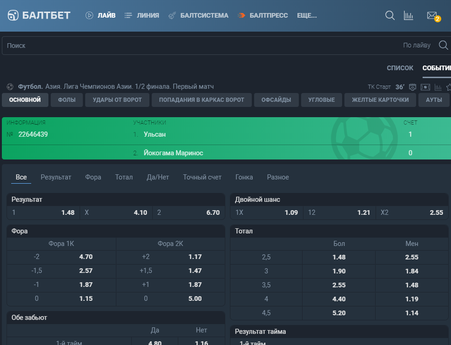Bet on Результат 2 at 6.70
This screenshot has width=451, height=345.
pos(188,212)
